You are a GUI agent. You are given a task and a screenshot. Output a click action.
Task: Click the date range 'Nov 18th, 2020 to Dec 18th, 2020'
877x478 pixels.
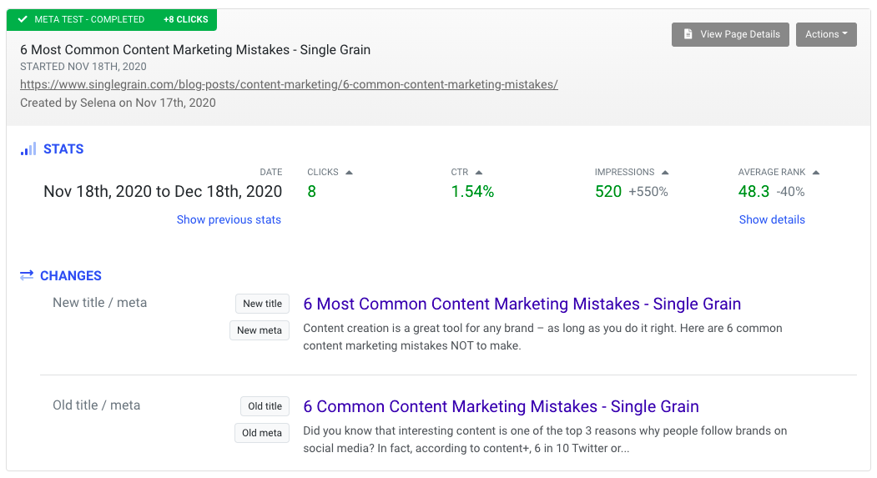(163, 192)
